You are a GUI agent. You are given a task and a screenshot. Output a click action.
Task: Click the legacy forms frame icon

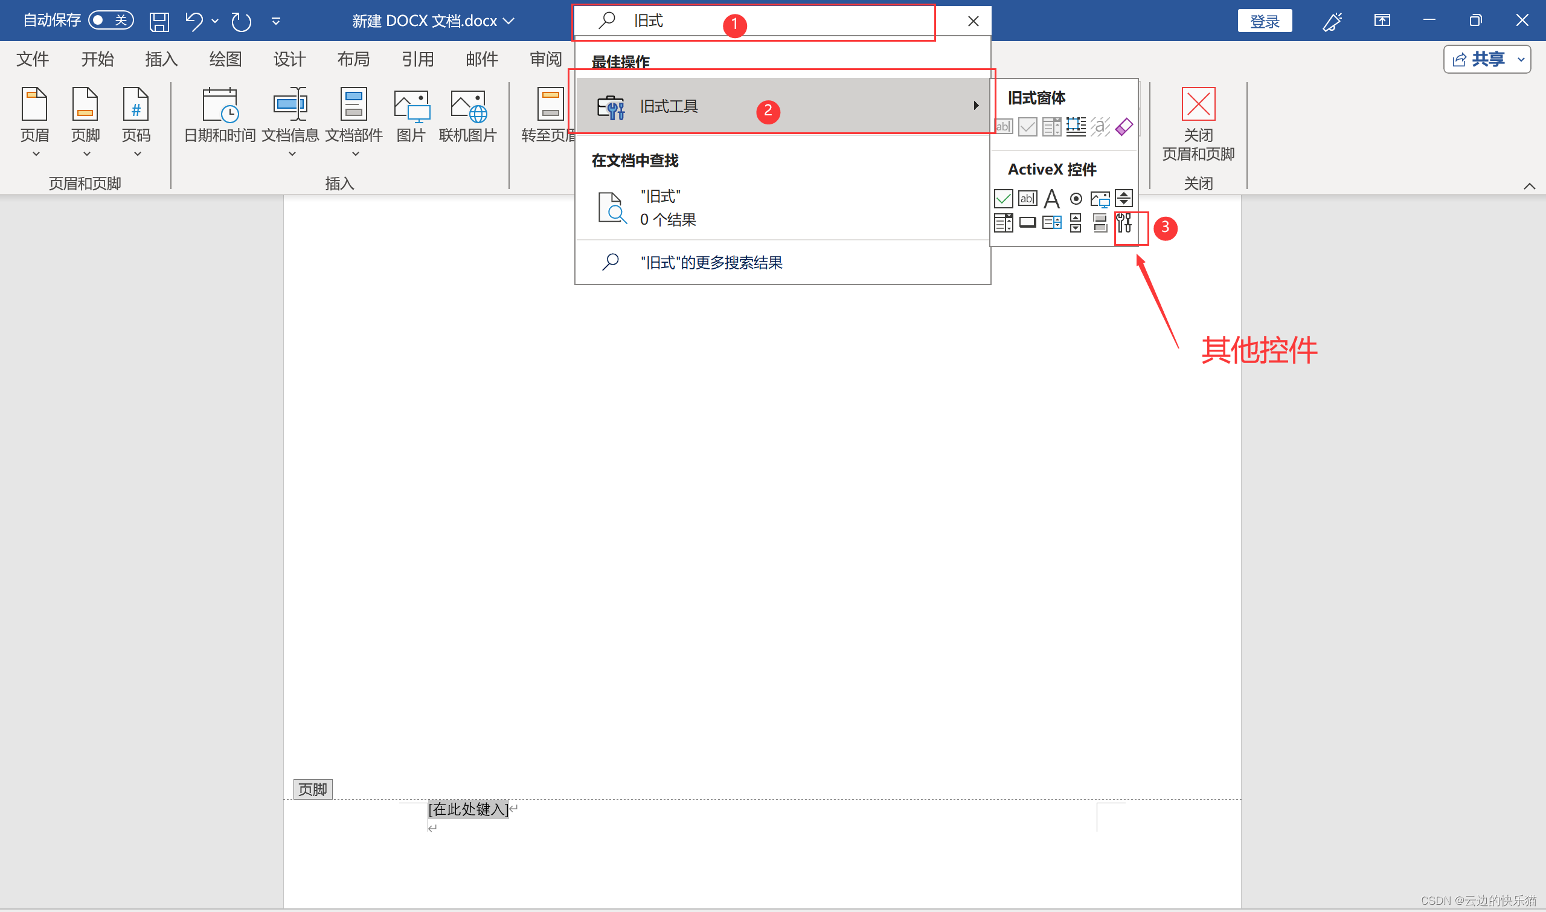point(1076,127)
